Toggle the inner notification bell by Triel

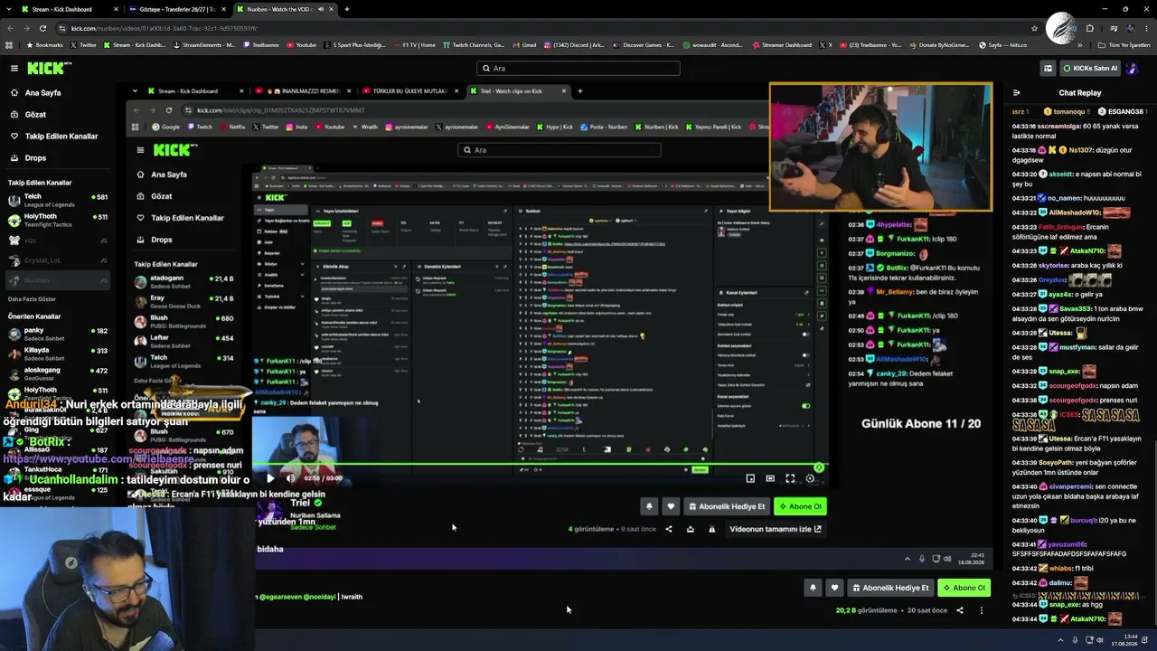pos(649,506)
